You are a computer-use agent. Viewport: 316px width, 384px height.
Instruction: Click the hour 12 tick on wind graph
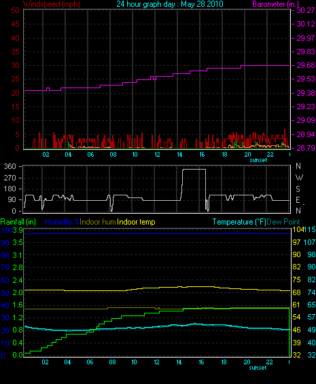click(x=157, y=155)
